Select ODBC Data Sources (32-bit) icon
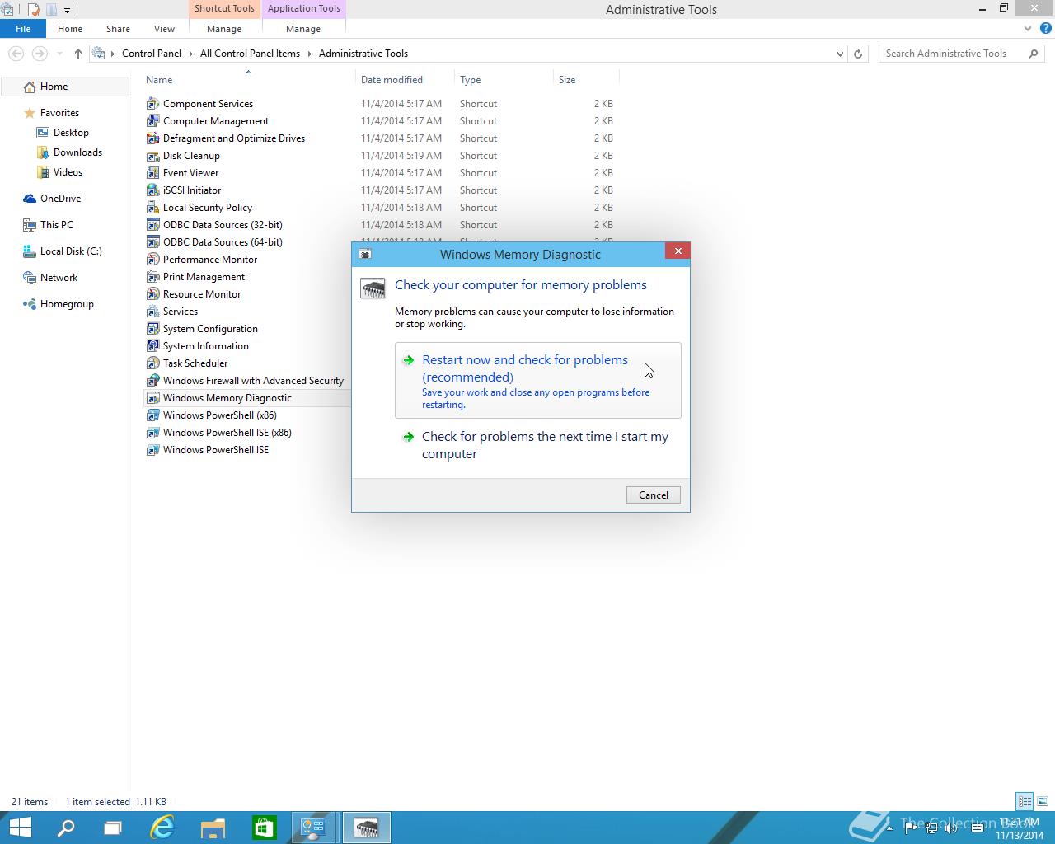 click(152, 225)
